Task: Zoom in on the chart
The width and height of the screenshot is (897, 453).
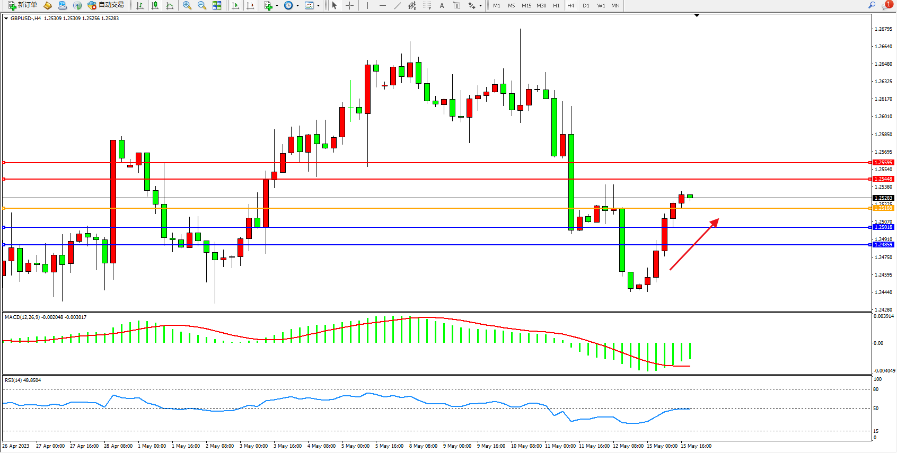Action: pyautogui.click(x=187, y=5)
